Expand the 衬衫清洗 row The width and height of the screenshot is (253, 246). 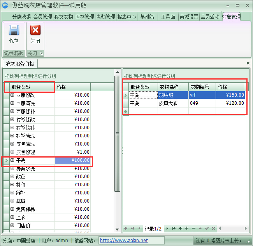point(12,136)
